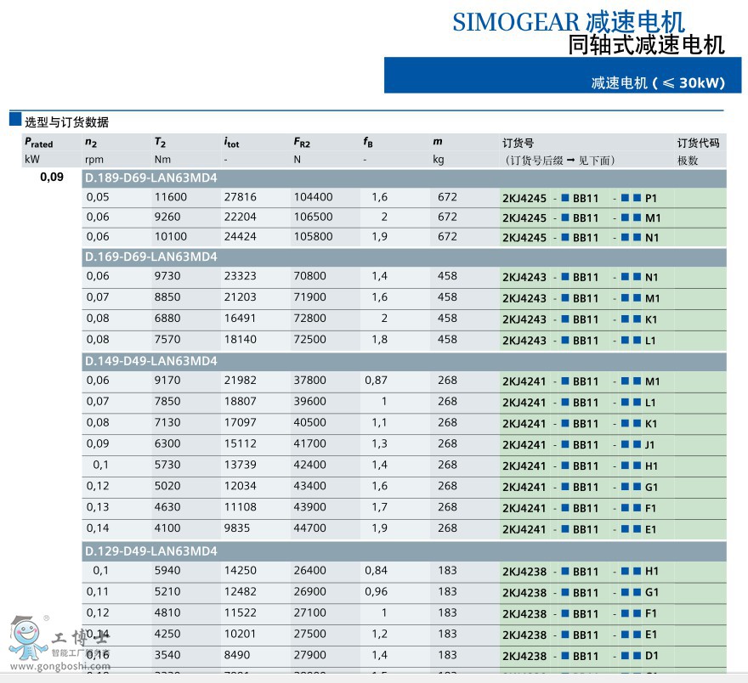Click the 0,09 rated power value

pyautogui.click(x=51, y=178)
